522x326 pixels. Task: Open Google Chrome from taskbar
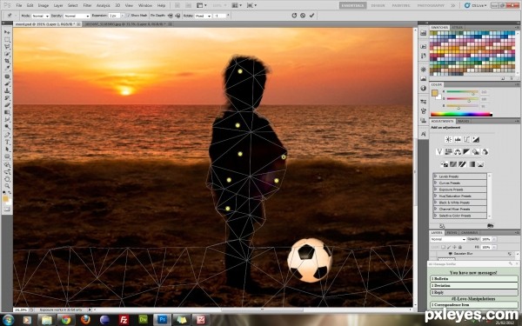click(66, 320)
